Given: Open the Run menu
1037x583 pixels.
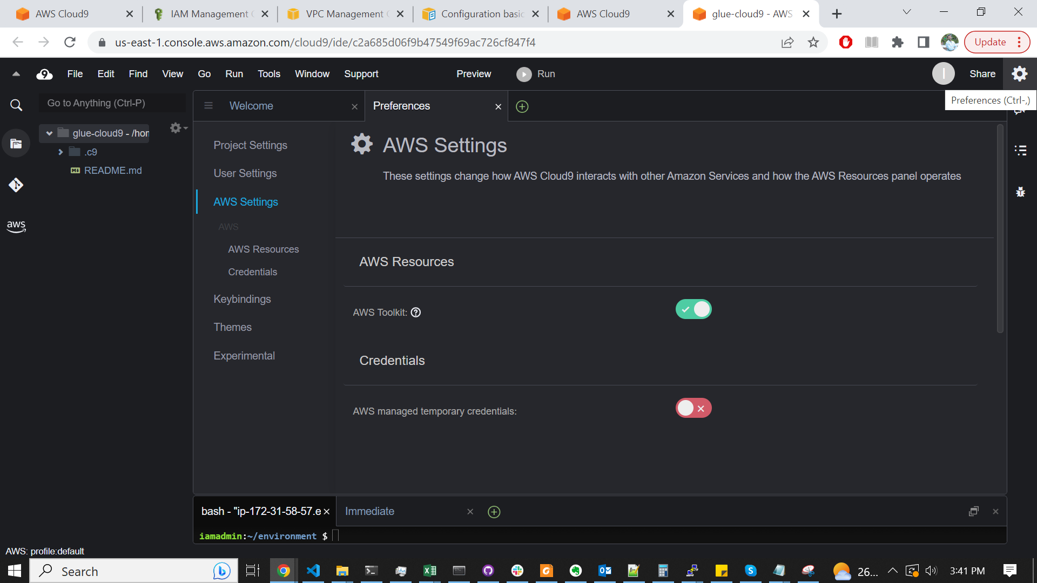Looking at the screenshot, I should [234, 74].
